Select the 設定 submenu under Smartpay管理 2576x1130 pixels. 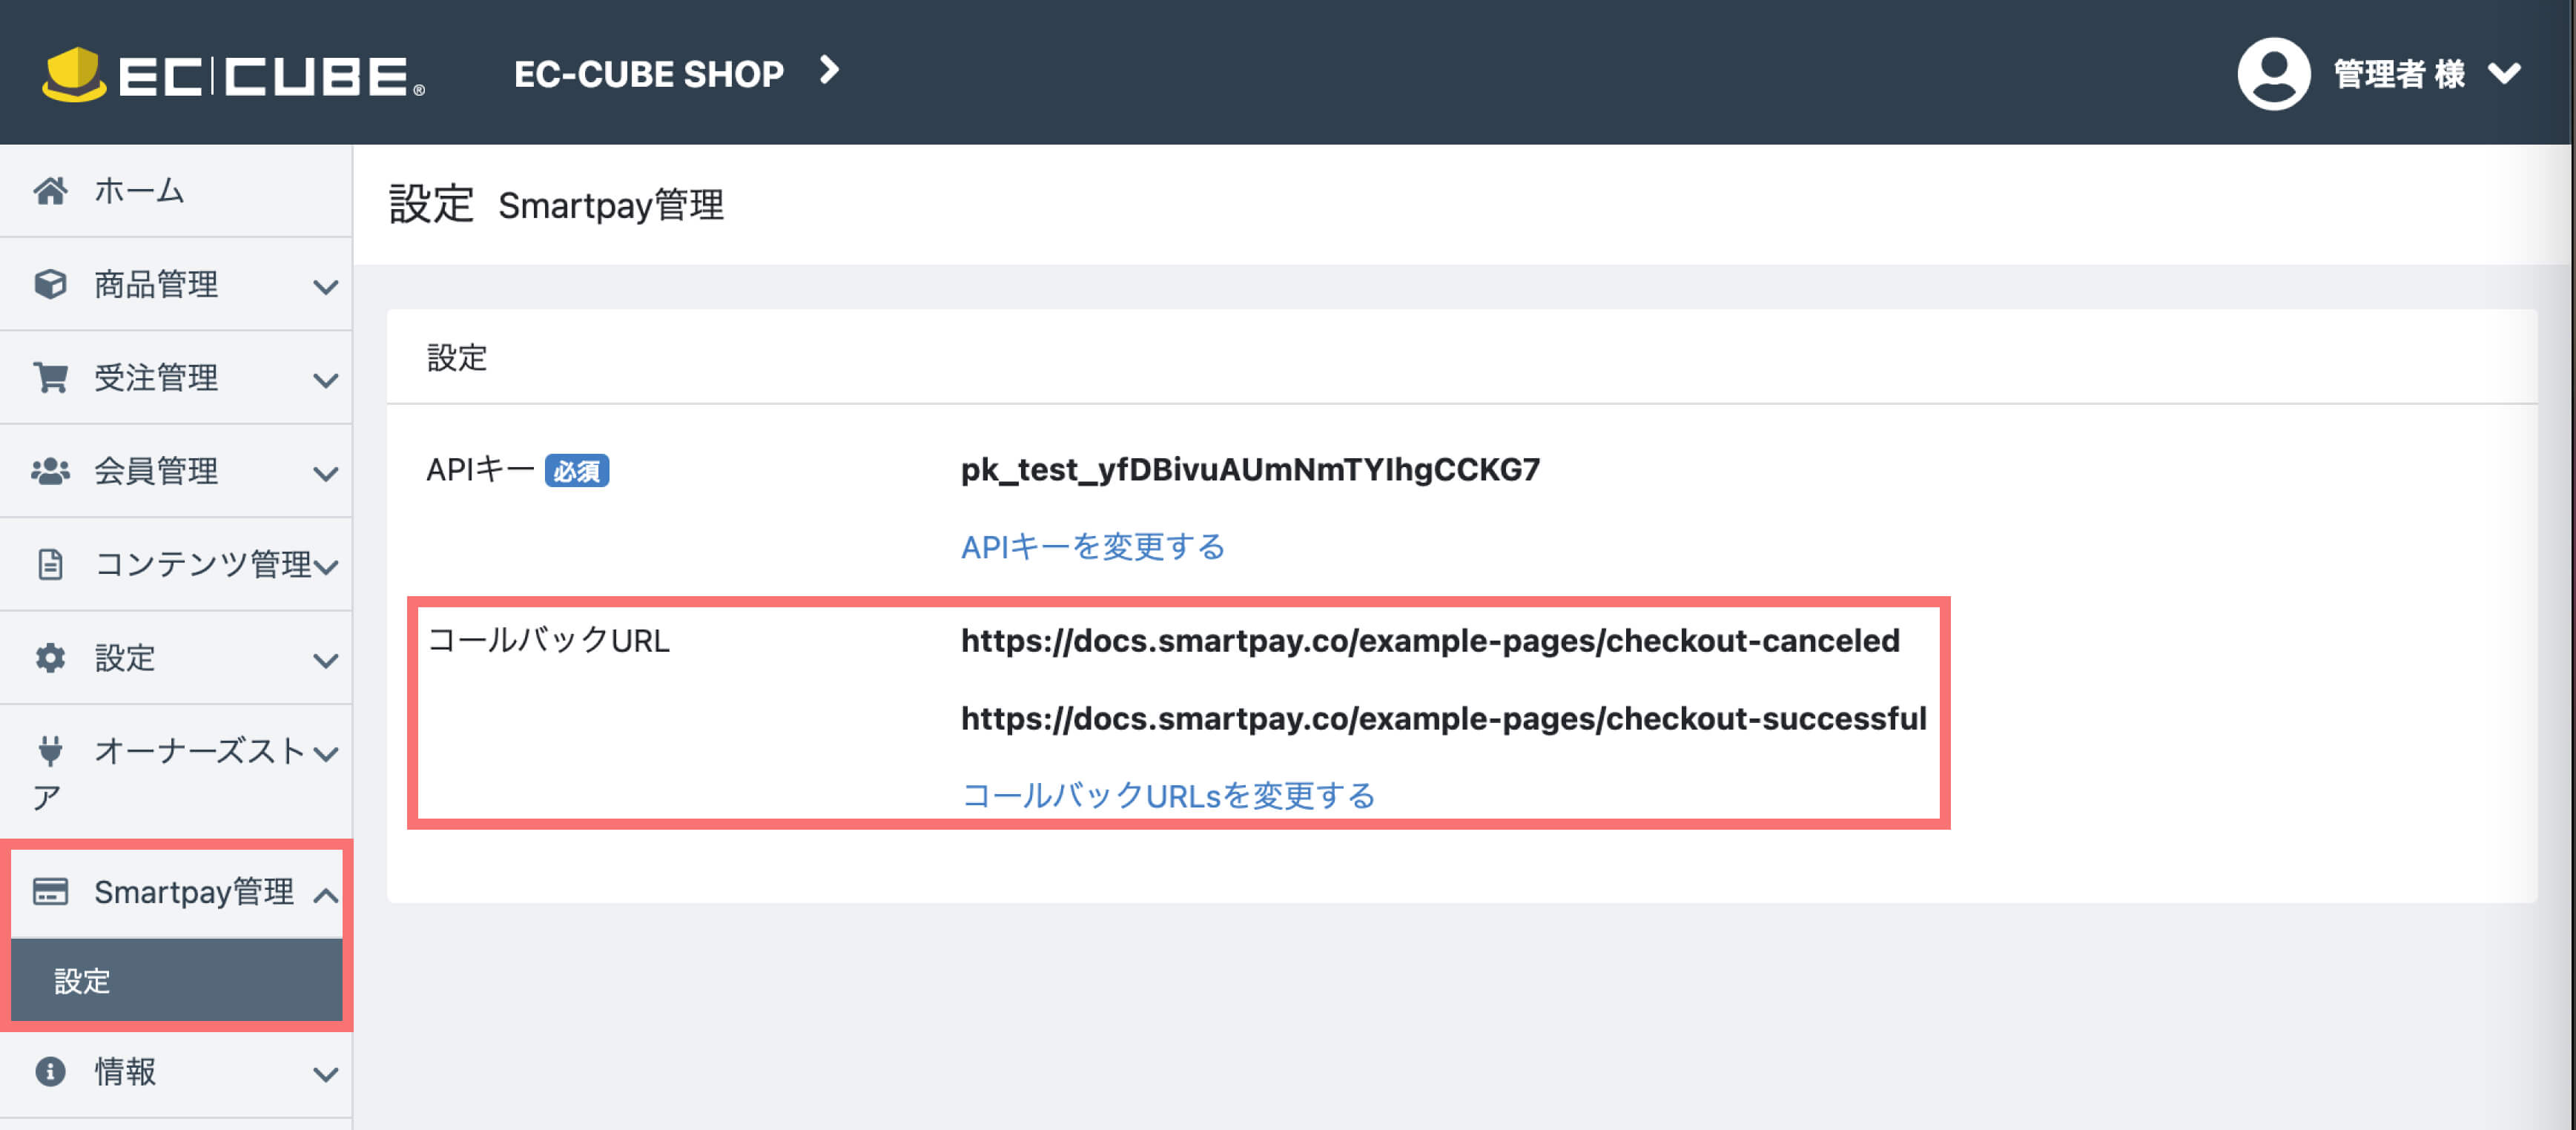click(x=82, y=981)
